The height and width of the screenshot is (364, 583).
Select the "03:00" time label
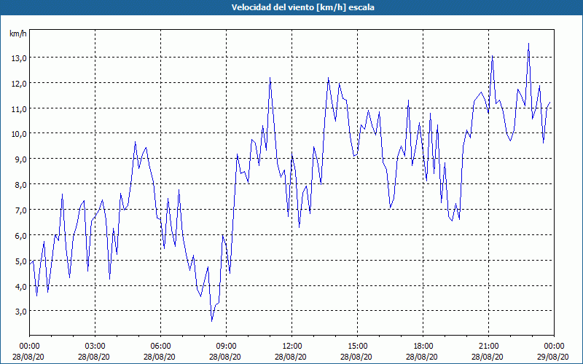[x=95, y=347]
